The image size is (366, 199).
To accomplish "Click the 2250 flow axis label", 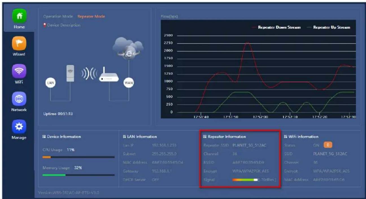I will [x=168, y=43].
